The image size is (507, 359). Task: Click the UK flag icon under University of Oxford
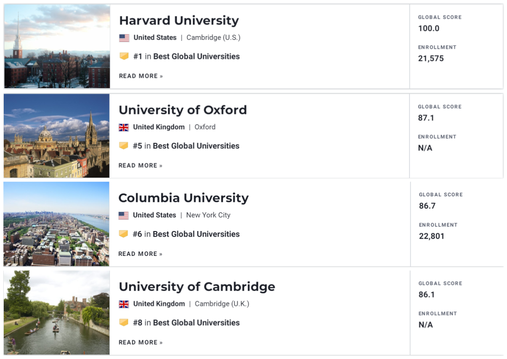tap(123, 127)
